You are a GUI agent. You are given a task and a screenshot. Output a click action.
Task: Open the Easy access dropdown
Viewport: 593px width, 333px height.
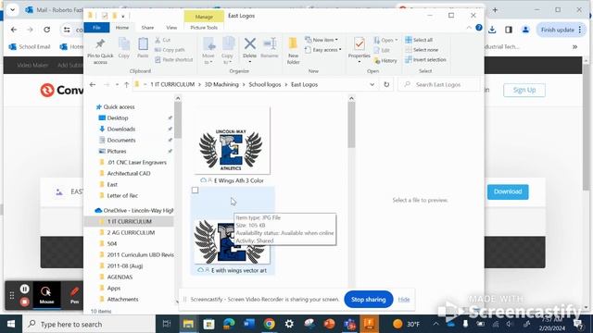[323, 50]
